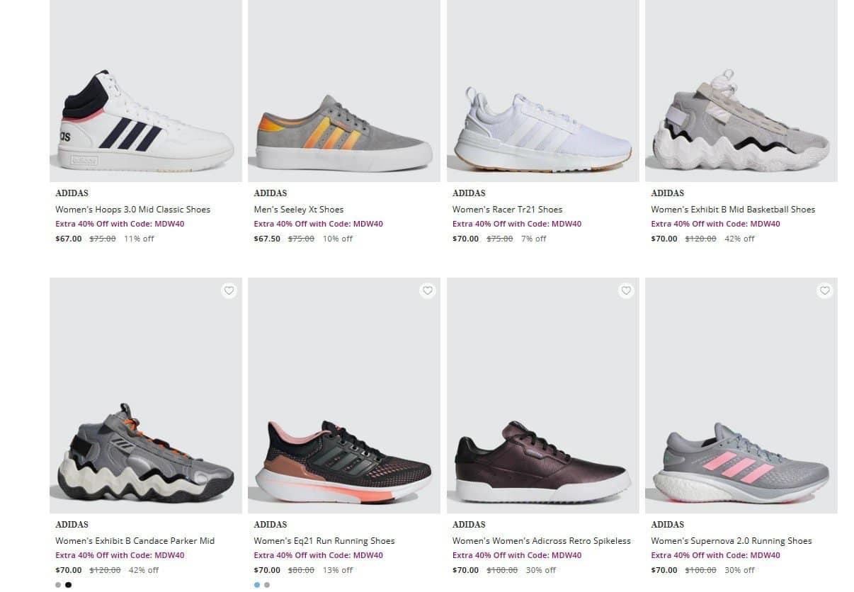Click the white Hoops 3.0 Mid shoe image
854x592 pixels.
click(x=146, y=120)
